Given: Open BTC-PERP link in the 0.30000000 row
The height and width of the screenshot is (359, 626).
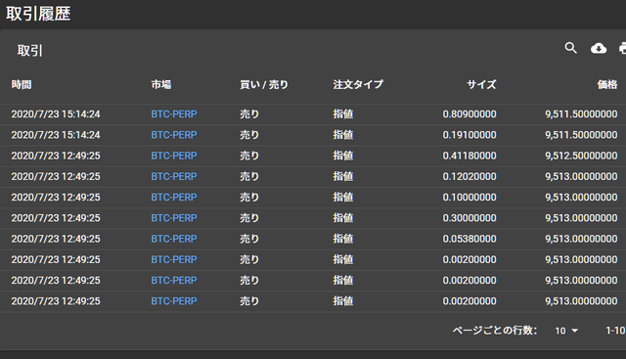Looking at the screenshot, I should pos(174,218).
